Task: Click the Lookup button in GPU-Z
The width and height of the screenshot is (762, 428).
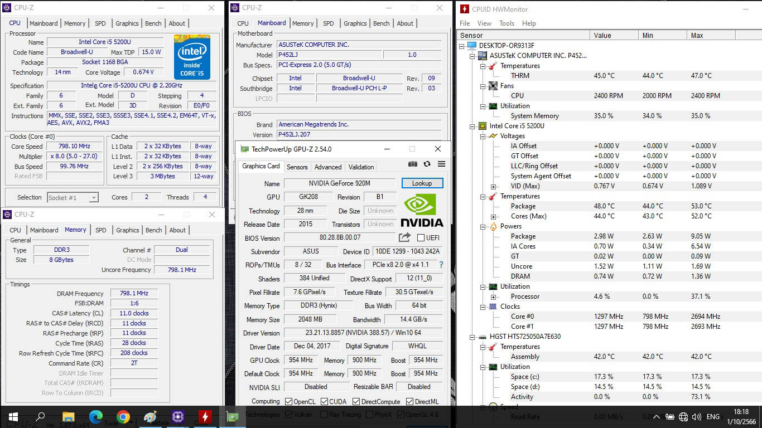Action: coord(422,183)
